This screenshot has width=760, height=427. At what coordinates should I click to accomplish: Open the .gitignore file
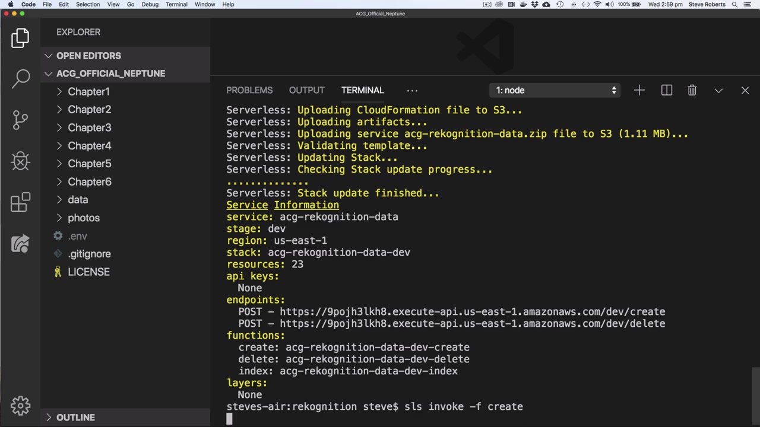click(89, 254)
